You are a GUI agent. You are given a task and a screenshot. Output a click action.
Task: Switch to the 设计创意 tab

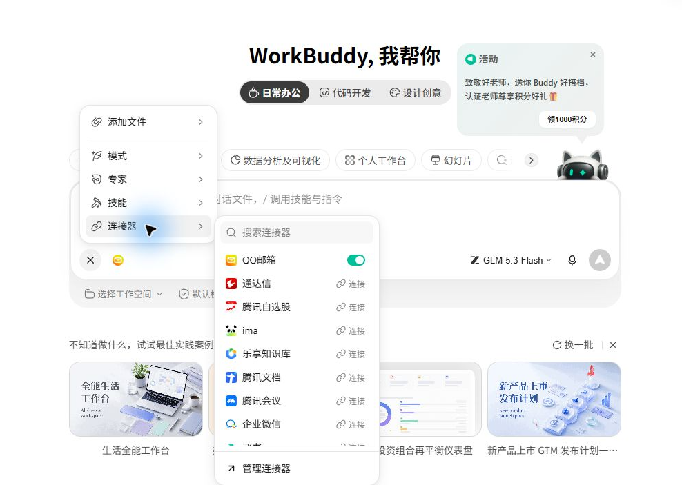click(x=416, y=92)
